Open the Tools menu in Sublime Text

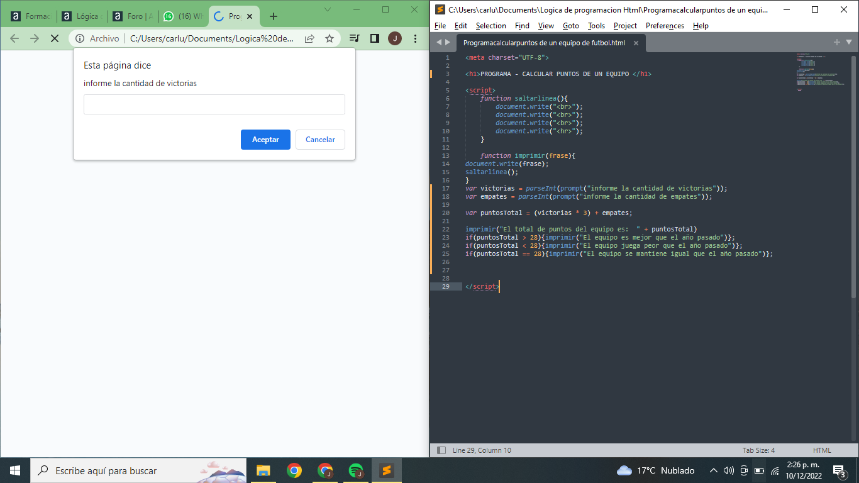[596, 26]
